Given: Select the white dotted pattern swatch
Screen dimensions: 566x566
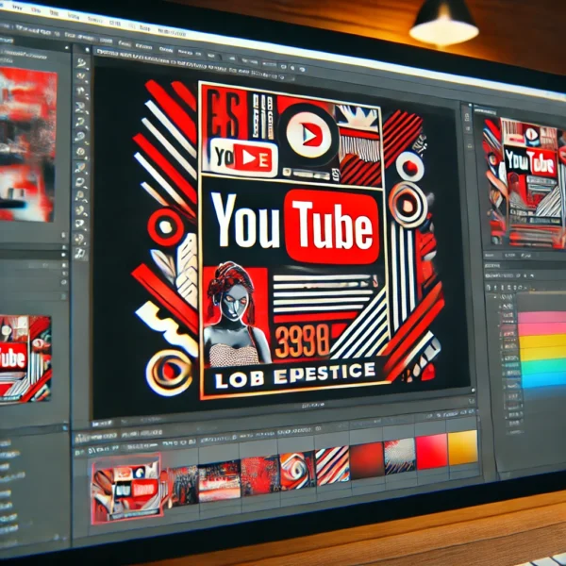Looking at the screenshot, I should pyautogui.click(x=400, y=457).
